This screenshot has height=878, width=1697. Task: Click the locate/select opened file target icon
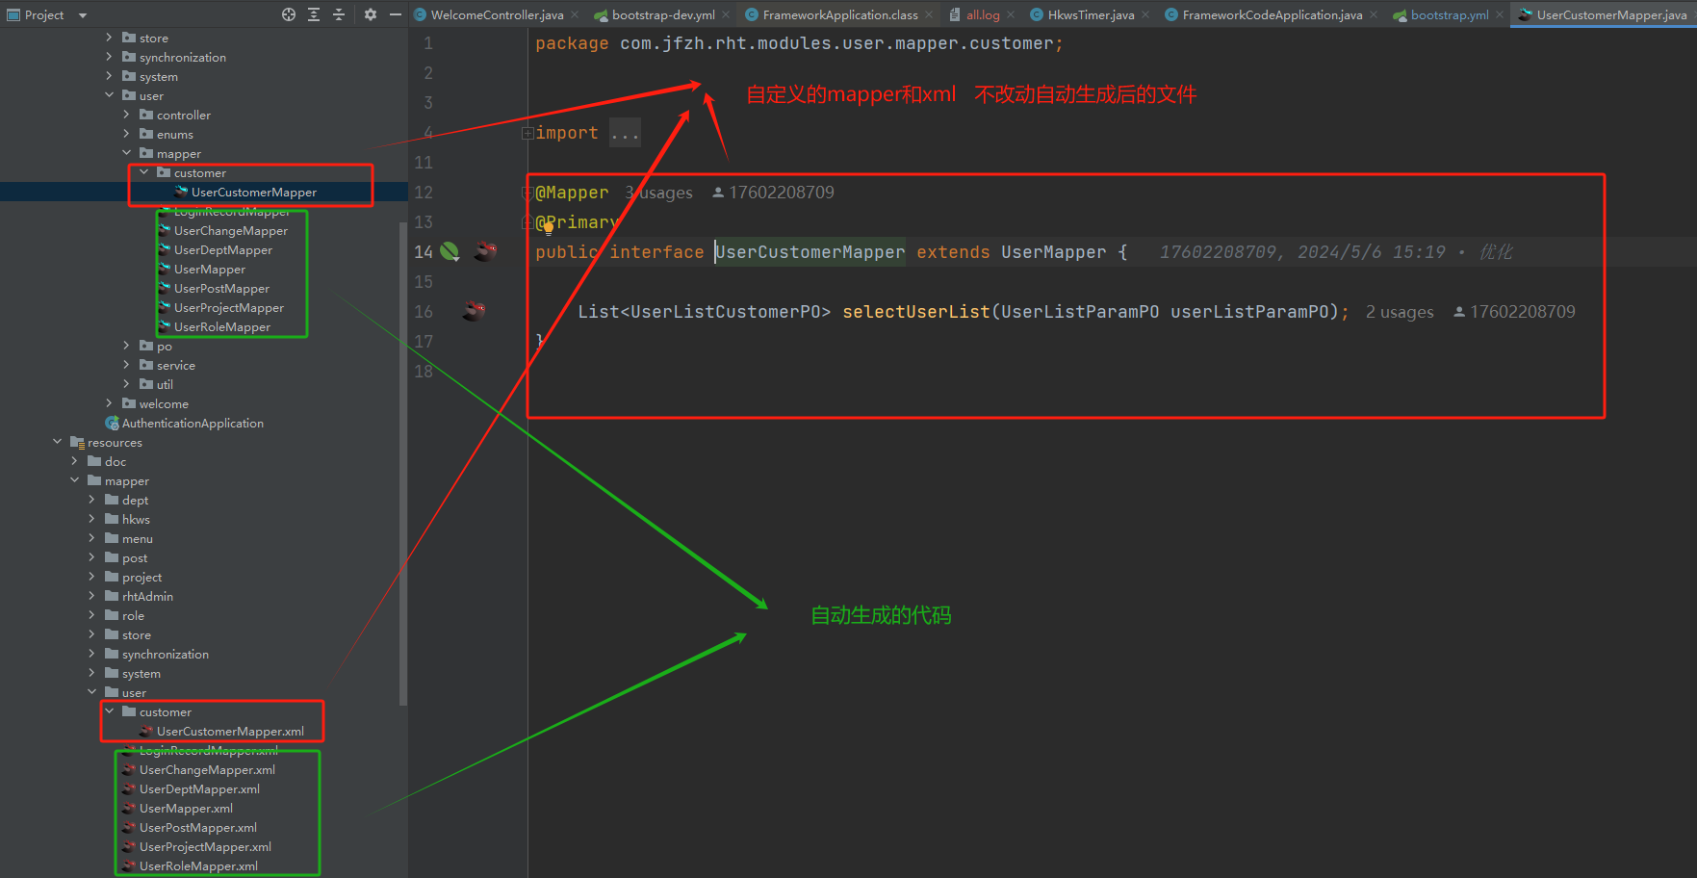pos(289,14)
